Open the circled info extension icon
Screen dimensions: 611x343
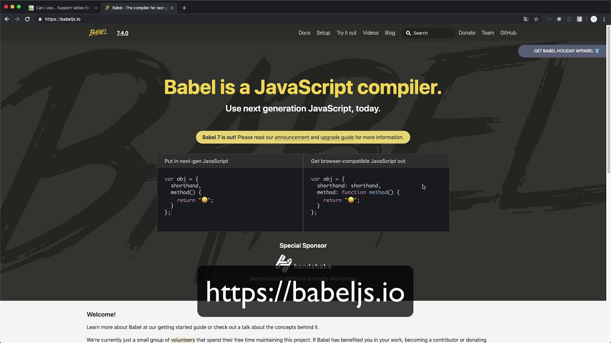[569, 19]
